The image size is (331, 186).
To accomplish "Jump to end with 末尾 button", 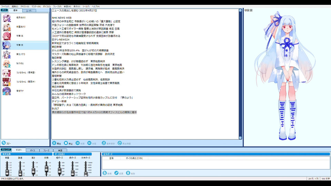I will (x=90, y=143).
